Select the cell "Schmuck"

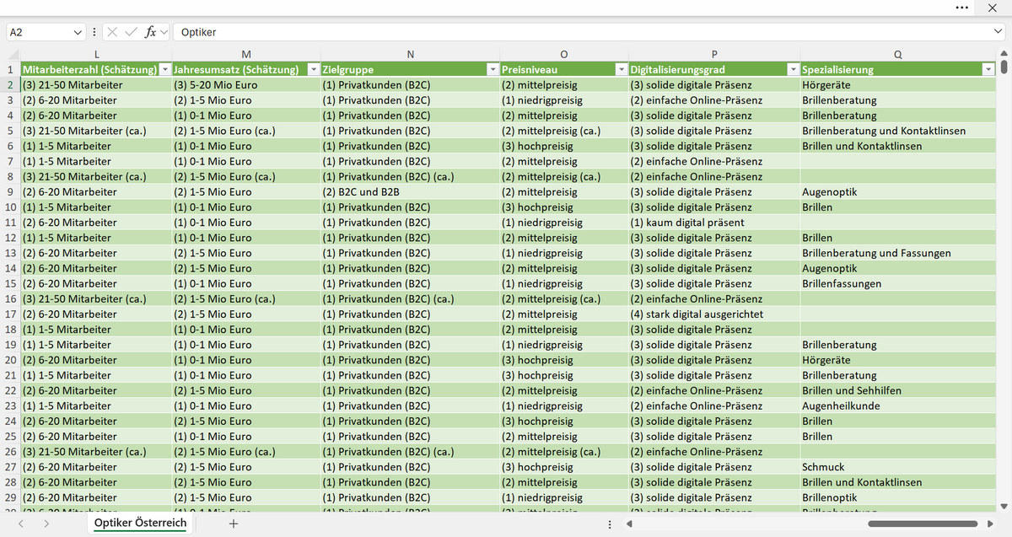point(897,467)
